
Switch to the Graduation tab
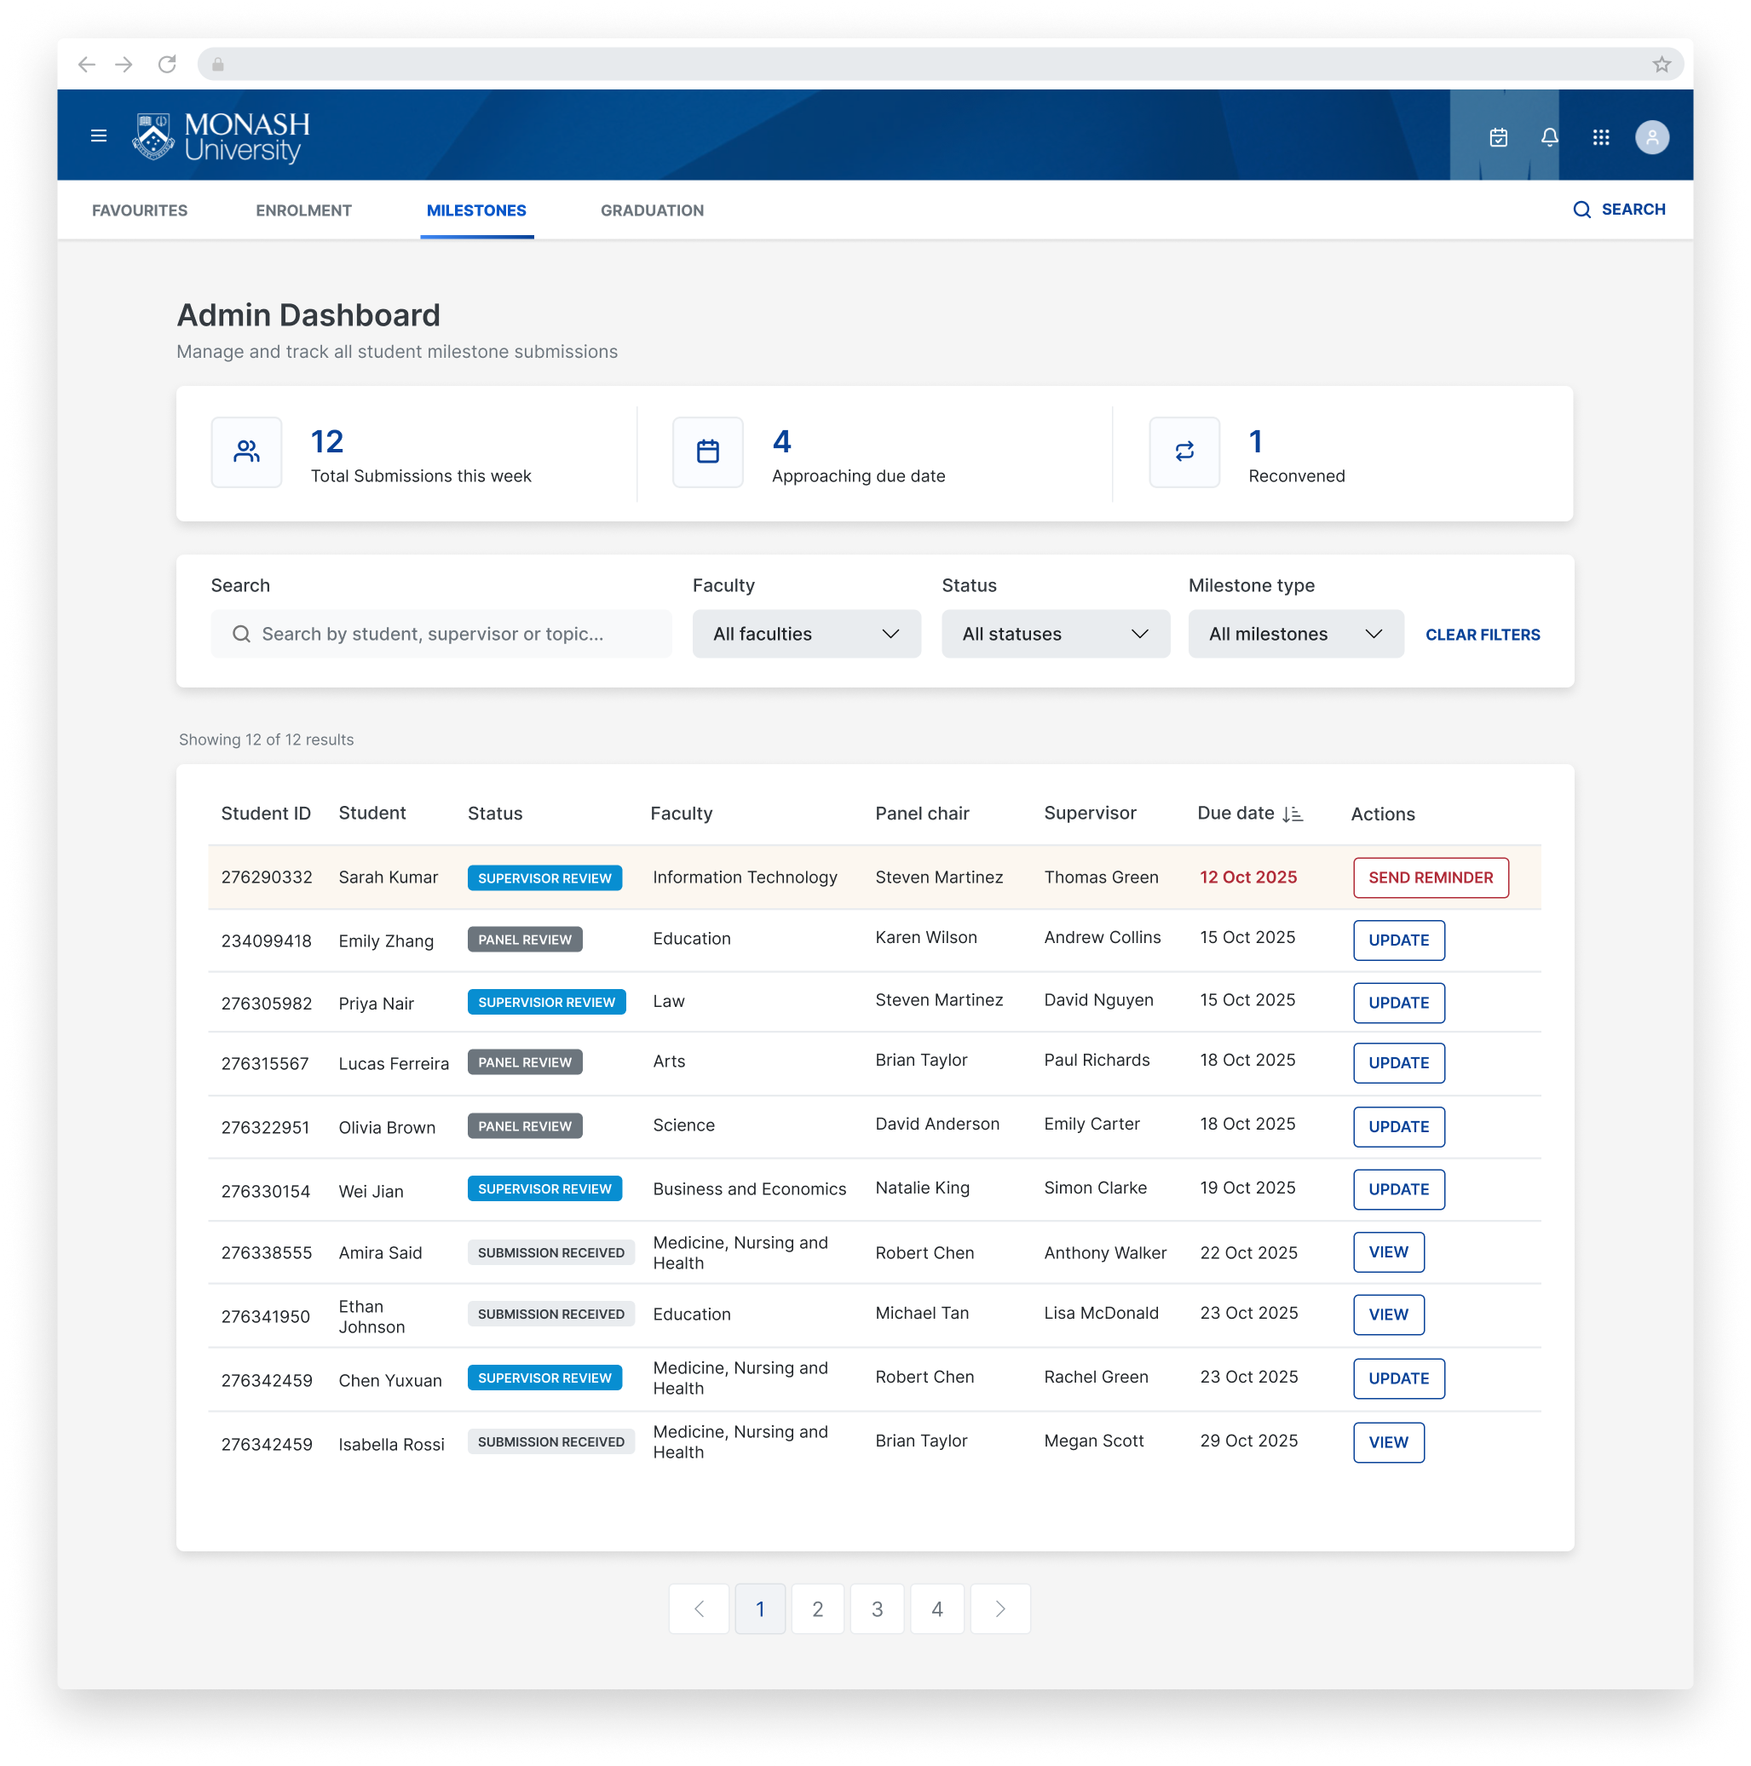(x=652, y=210)
